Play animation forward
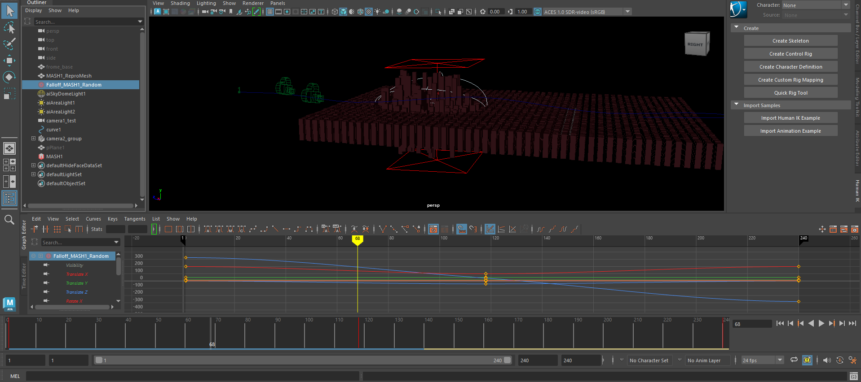 [x=821, y=323]
